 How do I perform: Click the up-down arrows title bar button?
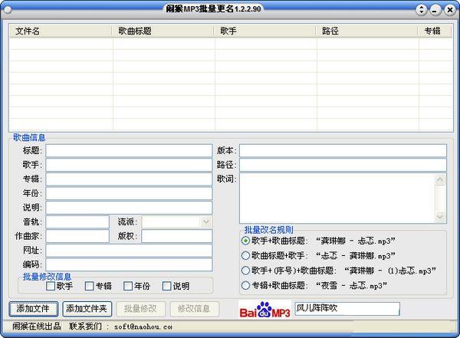point(421,10)
